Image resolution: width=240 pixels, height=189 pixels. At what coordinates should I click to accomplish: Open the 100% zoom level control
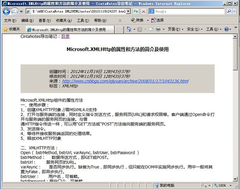coord(220,185)
